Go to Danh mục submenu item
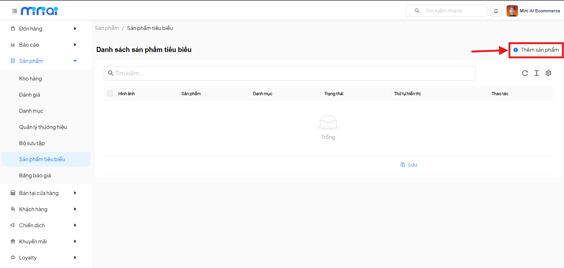564x268 pixels. click(31, 111)
